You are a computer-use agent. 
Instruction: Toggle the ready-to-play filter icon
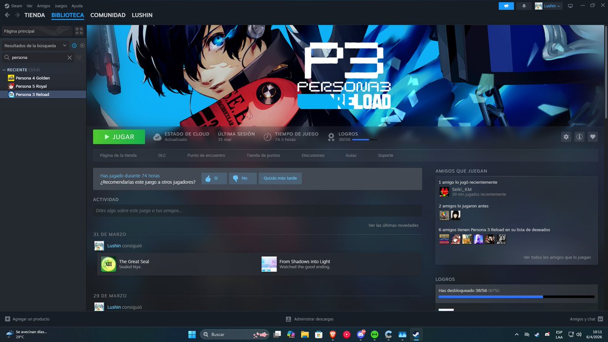(82, 46)
